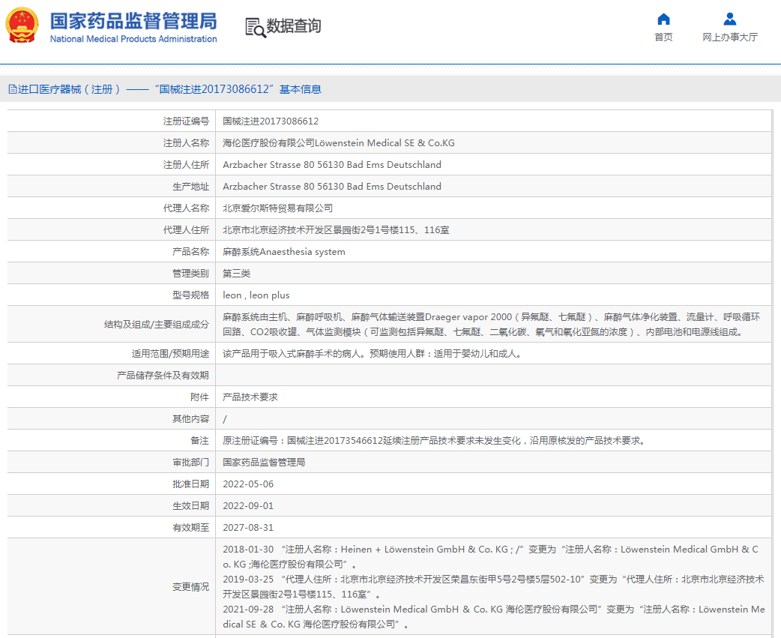
Task: Select model spec leon, leon plus
Action: tap(256, 295)
